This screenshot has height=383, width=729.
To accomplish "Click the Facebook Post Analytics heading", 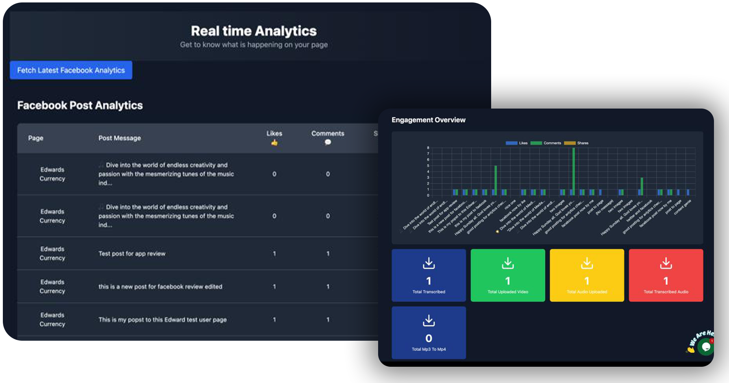I will click(80, 105).
